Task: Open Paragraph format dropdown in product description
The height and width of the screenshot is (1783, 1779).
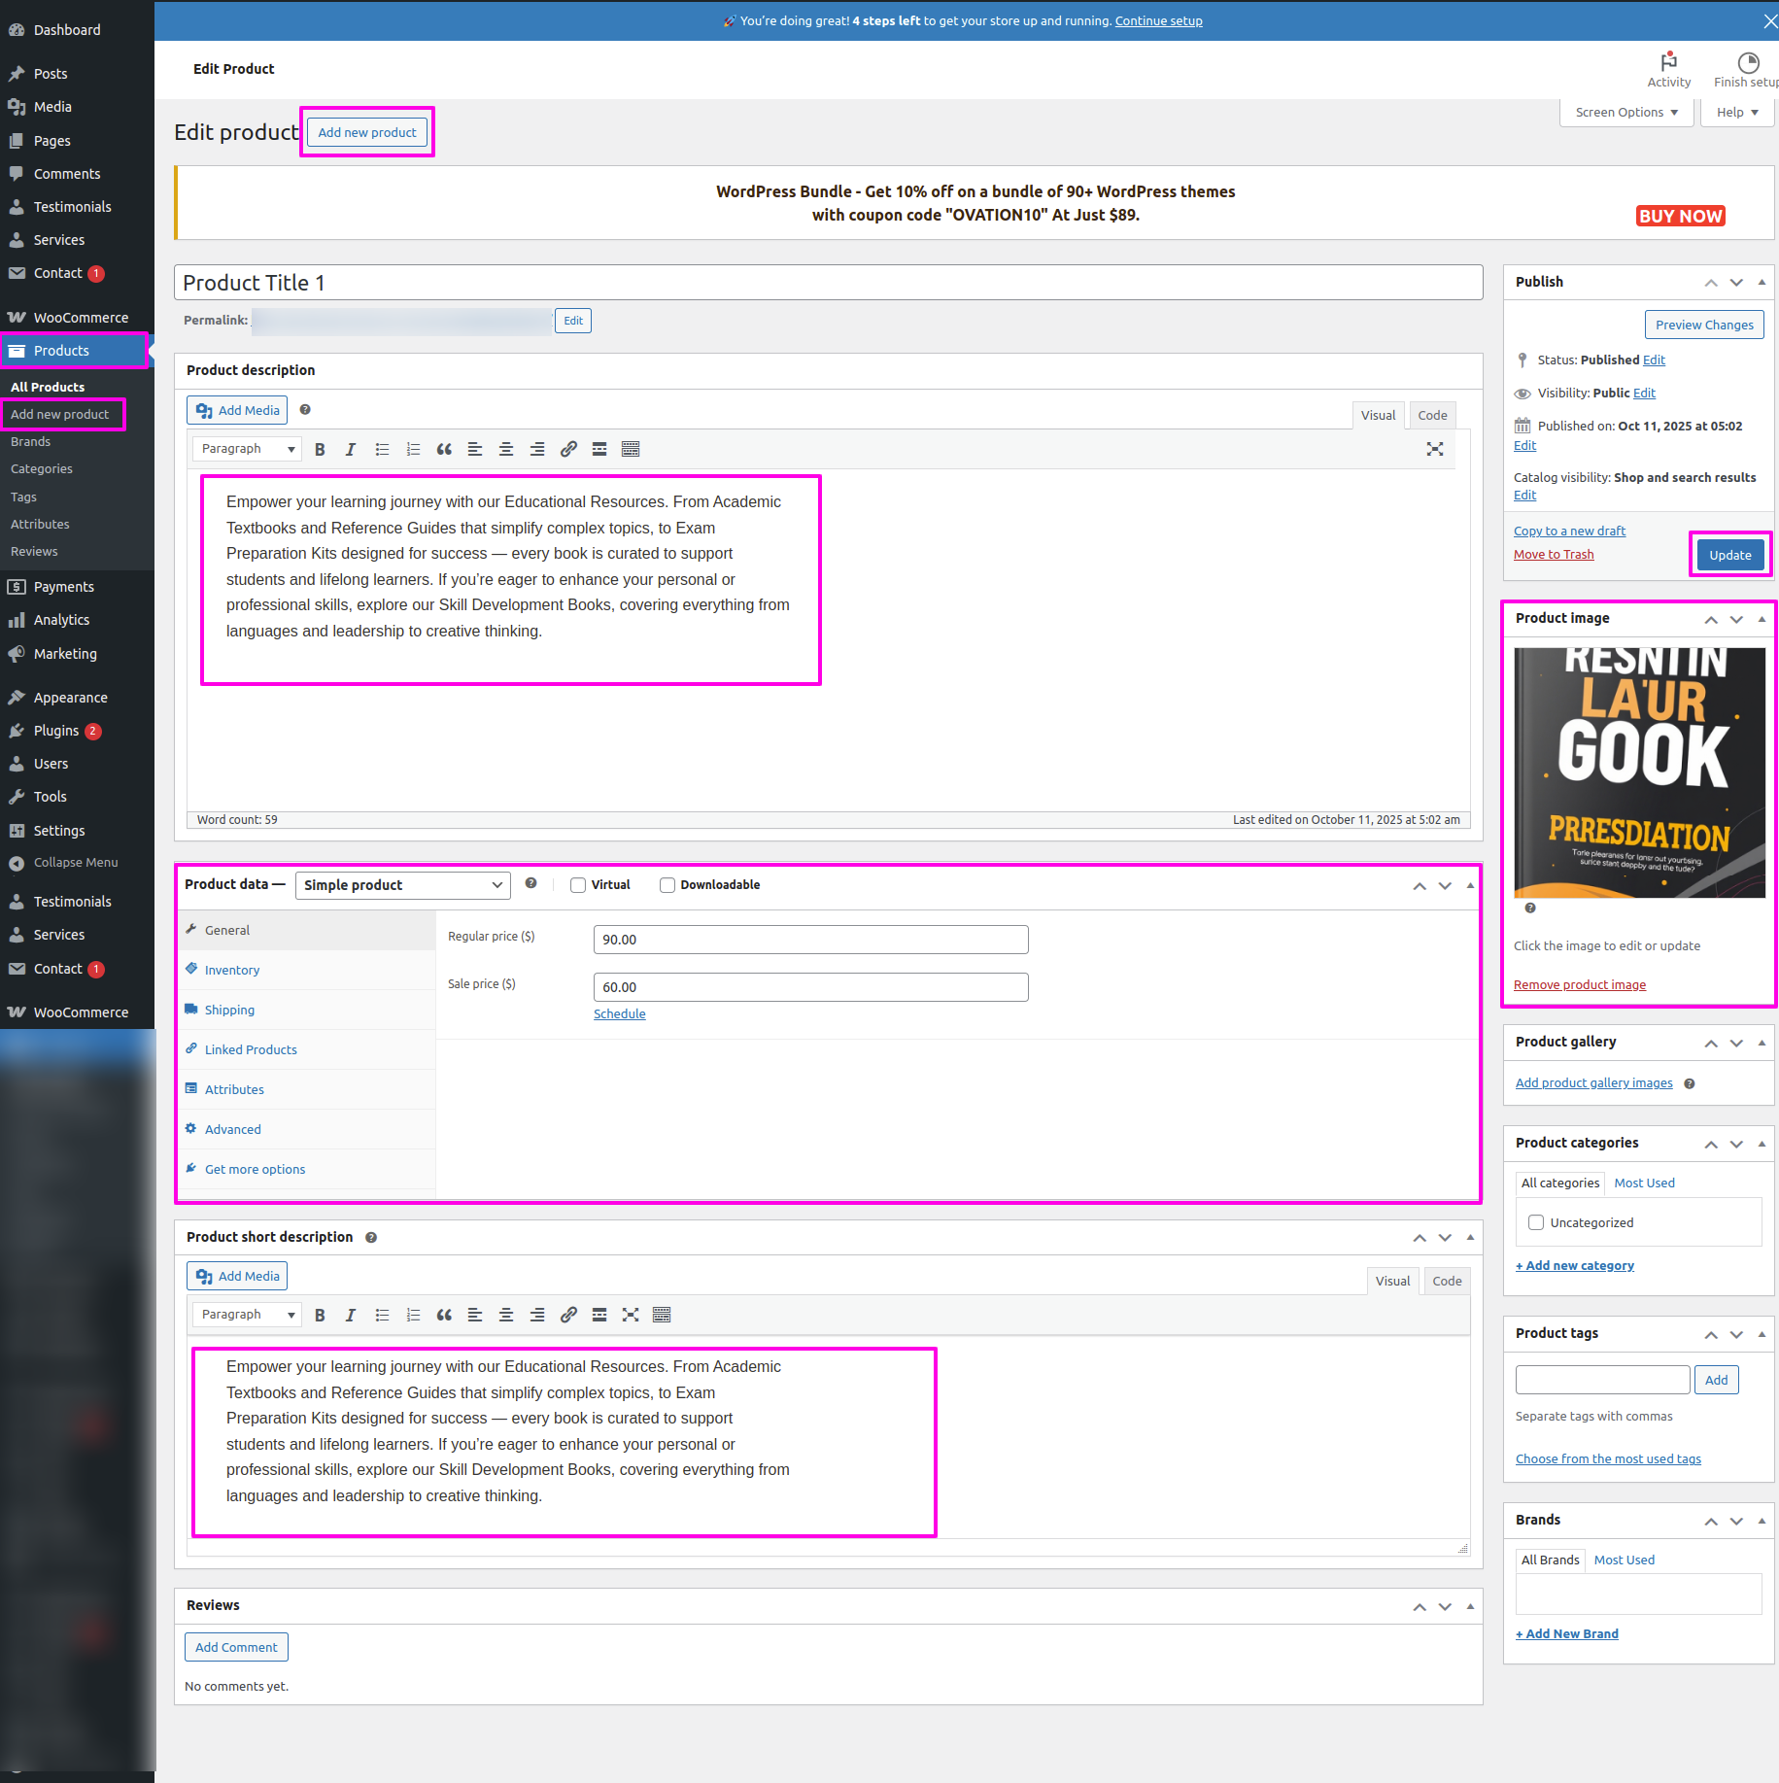Action: (247, 449)
